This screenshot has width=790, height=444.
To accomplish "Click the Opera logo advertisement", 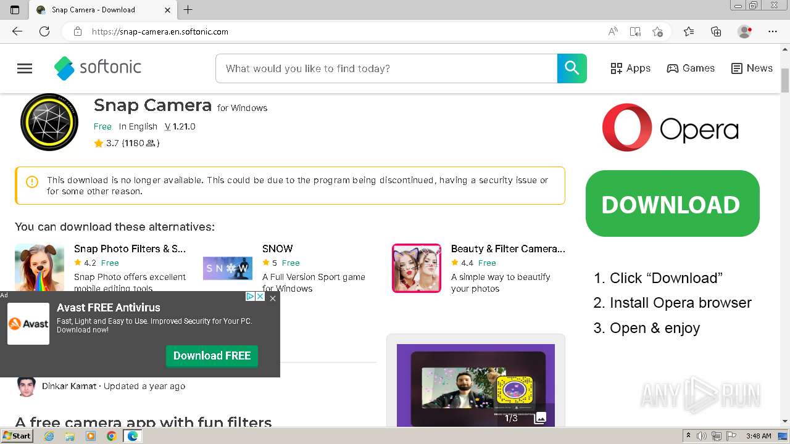I will (670, 128).
